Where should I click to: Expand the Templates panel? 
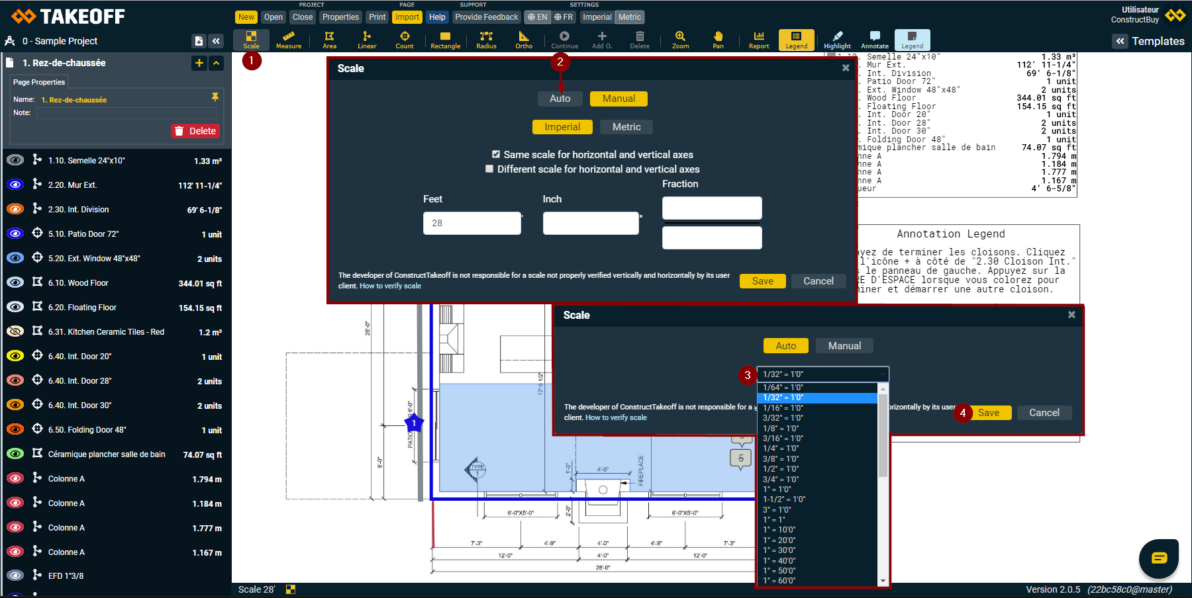[1120, 41]
